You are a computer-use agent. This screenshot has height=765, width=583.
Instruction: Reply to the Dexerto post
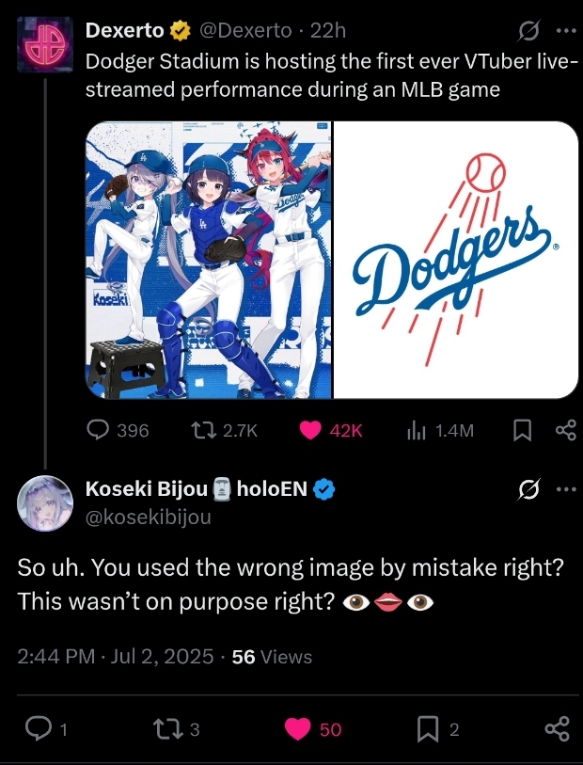(99, 430)
